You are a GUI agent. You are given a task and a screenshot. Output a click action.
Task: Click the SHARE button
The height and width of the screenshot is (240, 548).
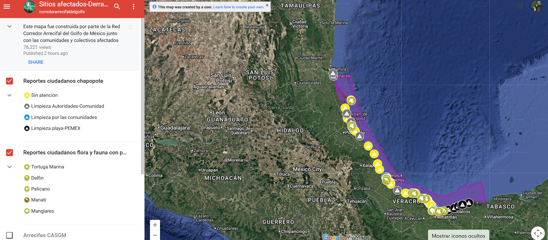pos(36,62)
